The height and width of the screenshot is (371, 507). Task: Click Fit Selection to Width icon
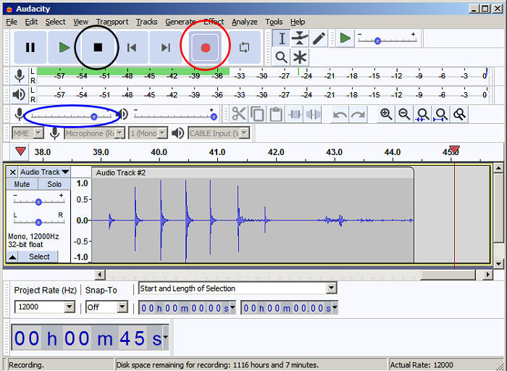click(x=422, y=114)
